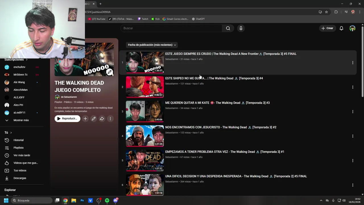Image resolution: width=364 pixels, height=205 pixels.
Task: Click install-app icon in address bar
Action: click(x=320, y=12)
